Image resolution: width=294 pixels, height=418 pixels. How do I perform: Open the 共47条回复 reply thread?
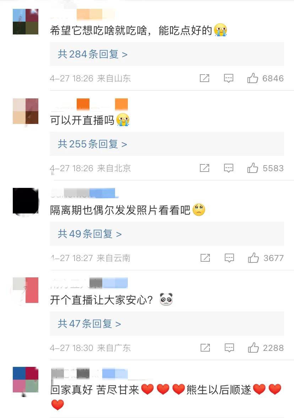(x=89, y=324)
